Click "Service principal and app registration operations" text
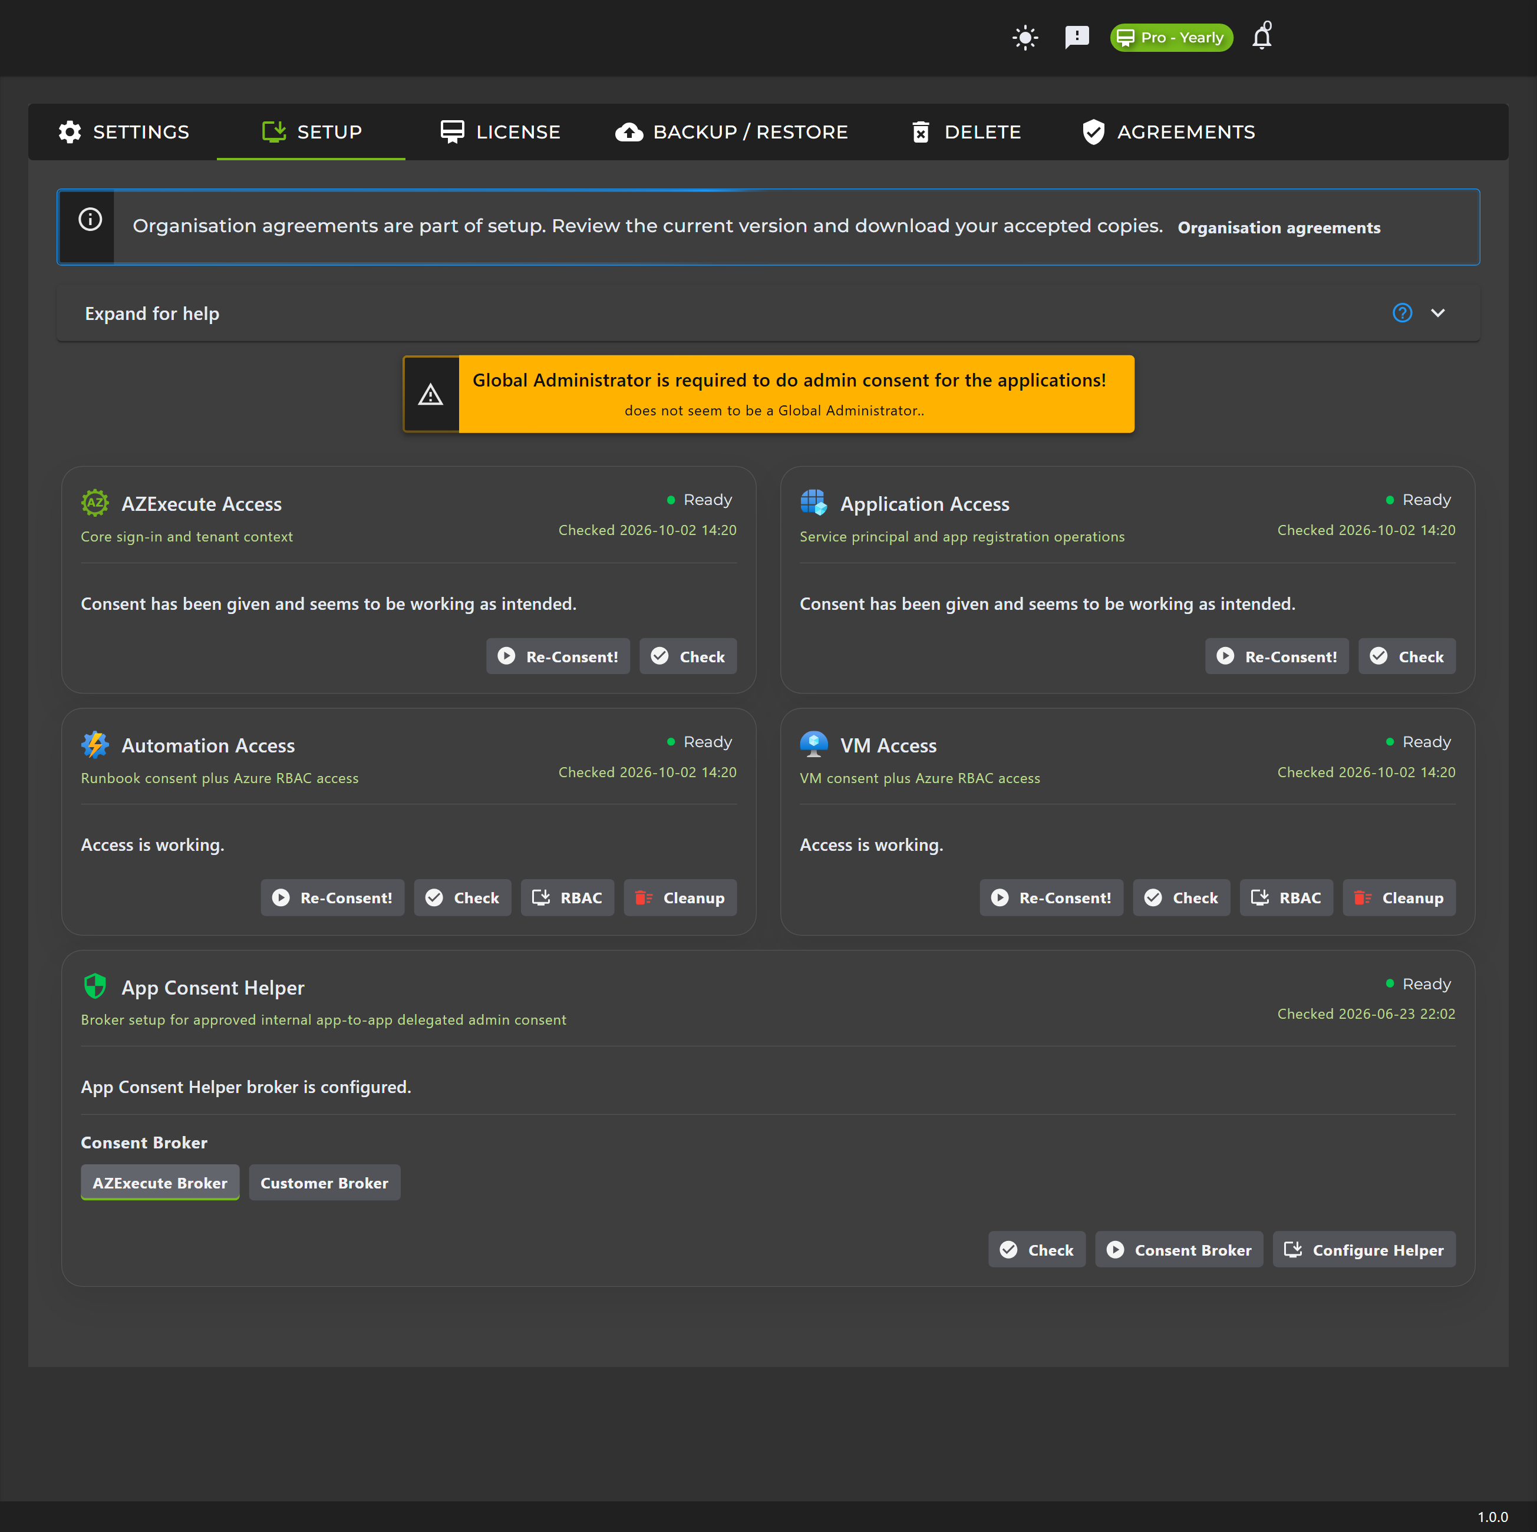The image size is (1537, 1532). pos(962,537)
